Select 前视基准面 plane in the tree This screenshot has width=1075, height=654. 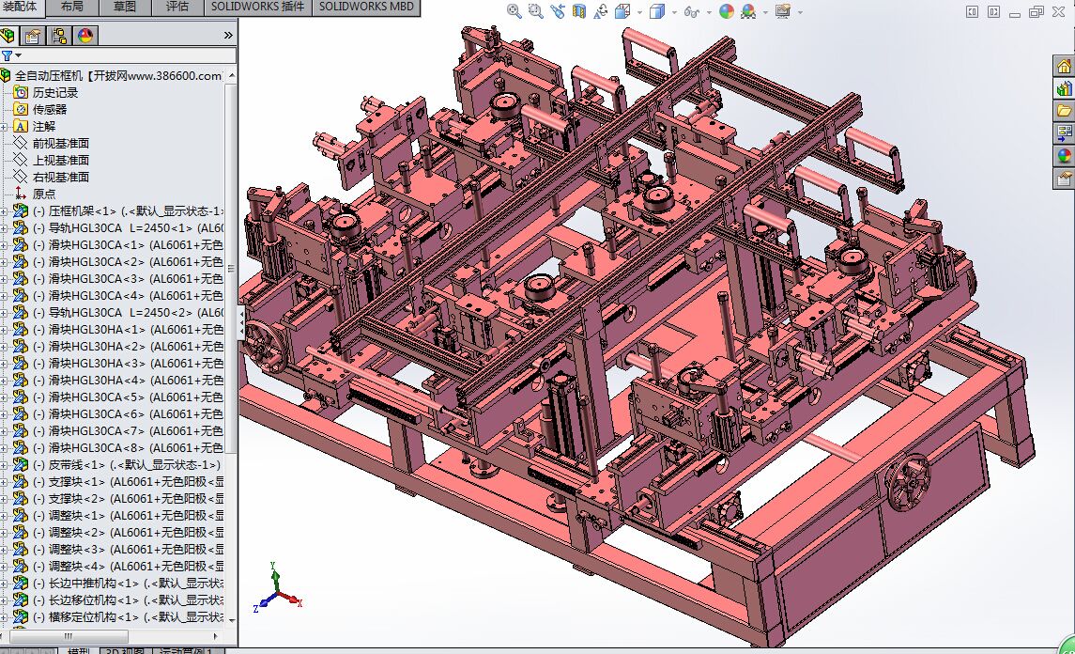[60, 143]
